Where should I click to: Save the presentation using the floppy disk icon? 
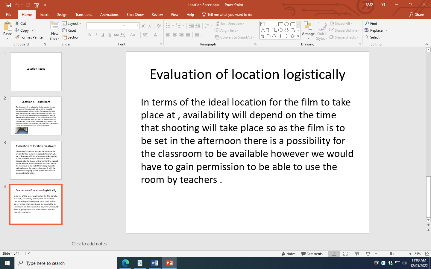pyautogui.click(x=8, y=5)
